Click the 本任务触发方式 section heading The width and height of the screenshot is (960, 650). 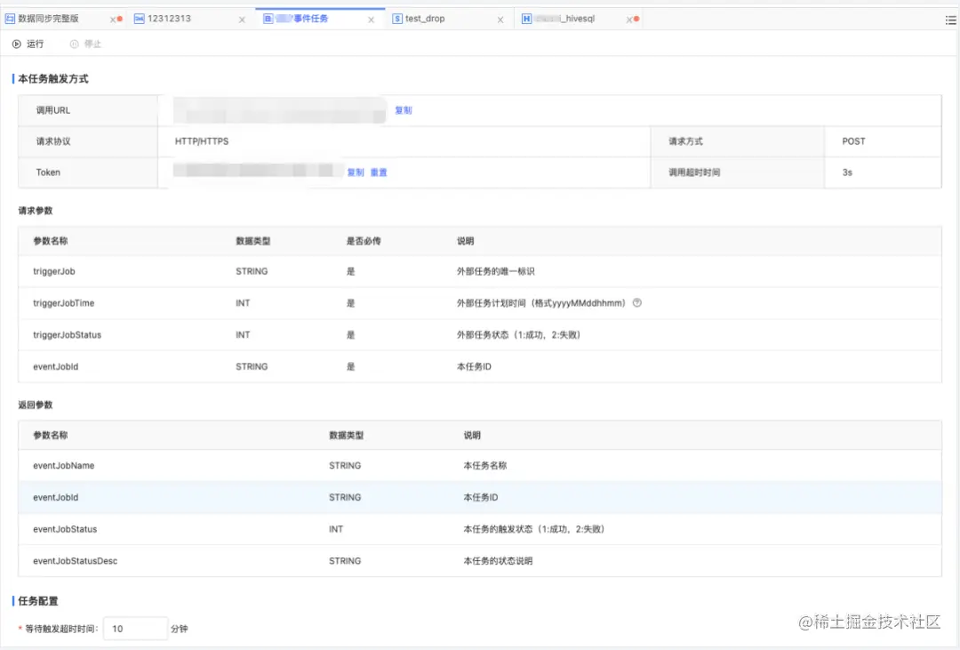pos(52,79)
